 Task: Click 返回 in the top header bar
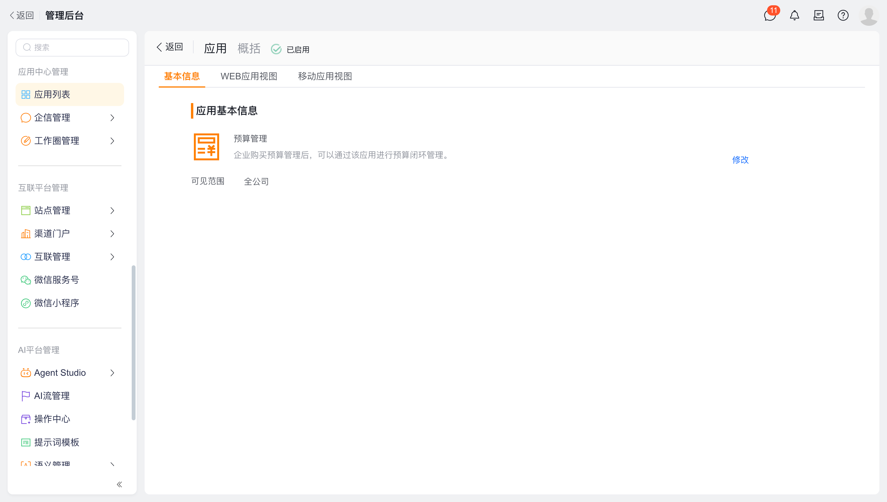point(22,15)
